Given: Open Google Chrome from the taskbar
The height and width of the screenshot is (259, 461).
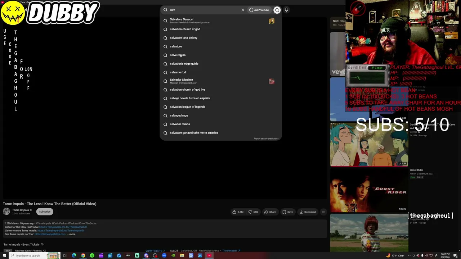Looking at the screenshot, I should point(83,255).
